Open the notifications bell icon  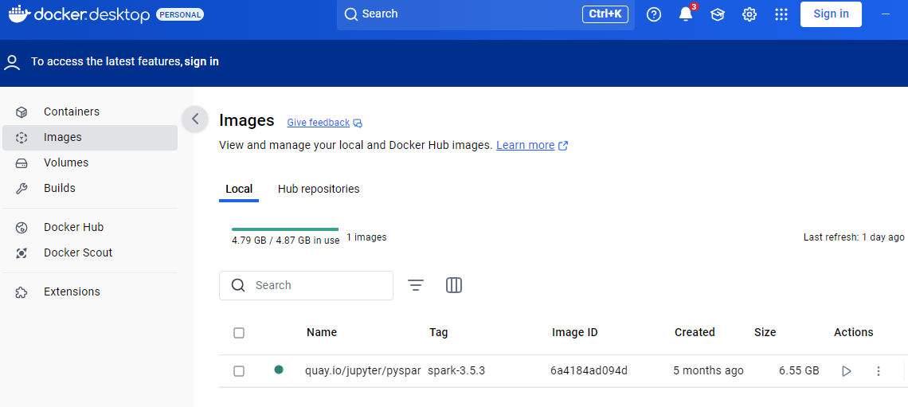pos(686,14)
